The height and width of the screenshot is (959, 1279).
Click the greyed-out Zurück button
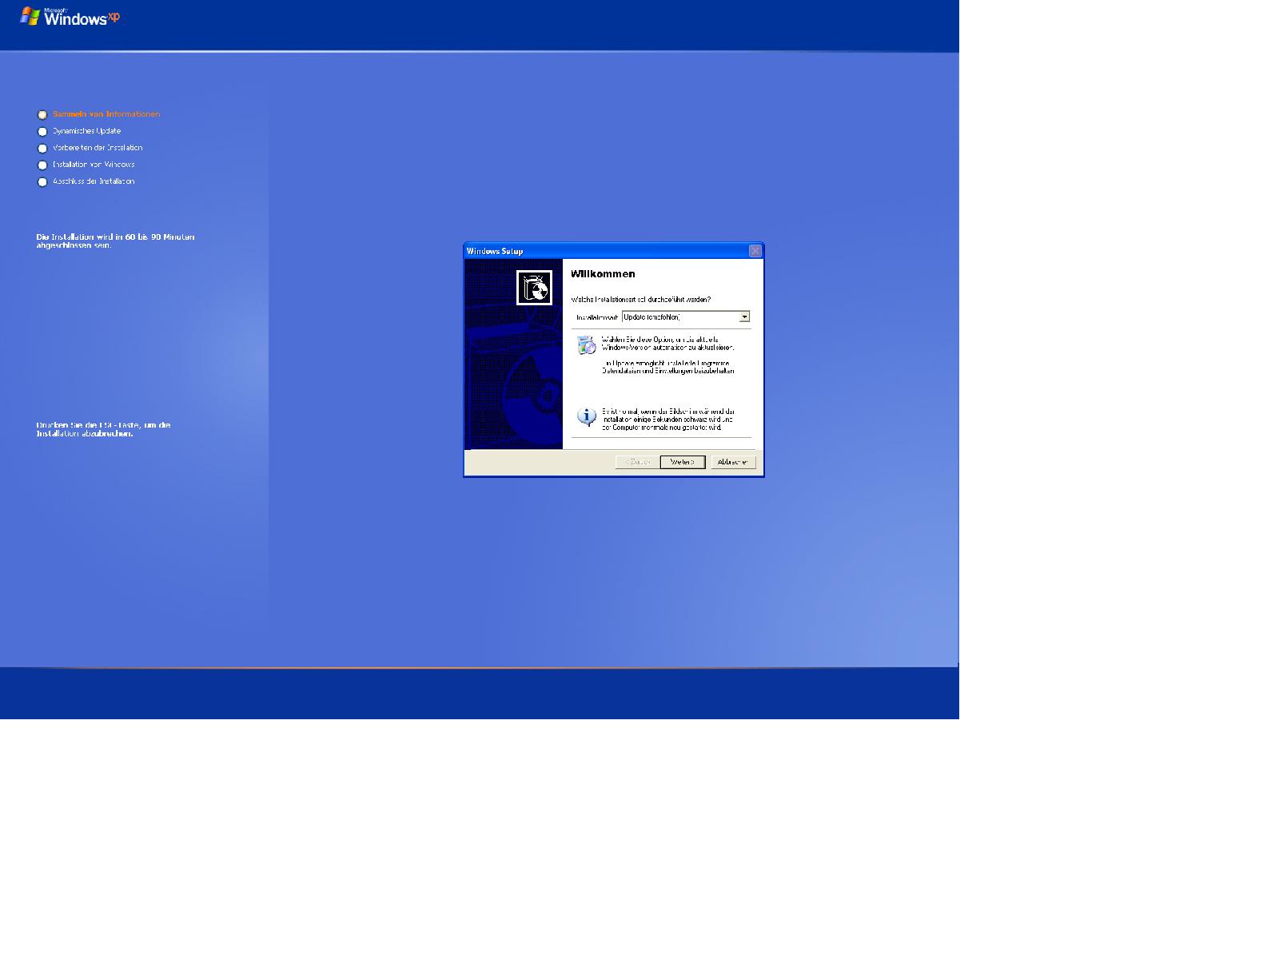637,462
